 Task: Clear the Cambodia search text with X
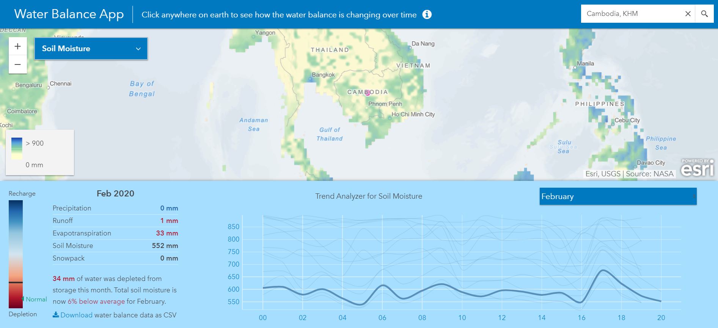pos(688,14)
